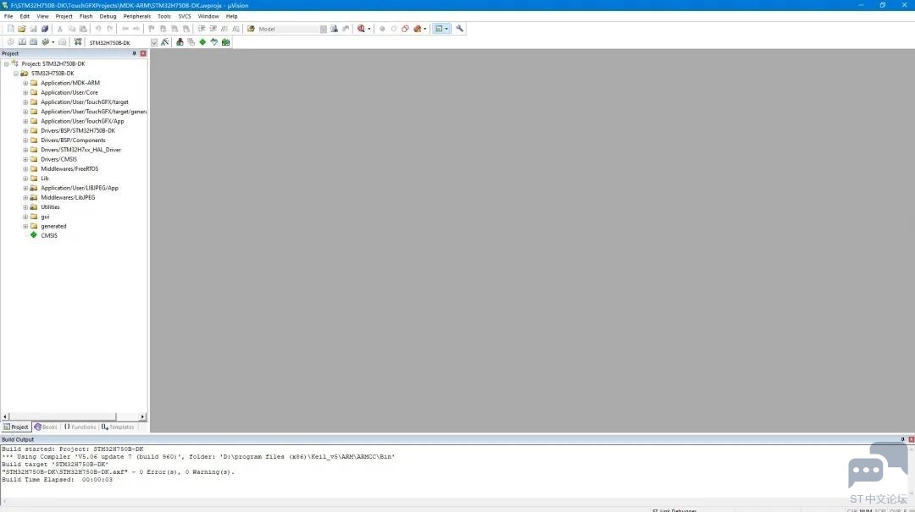Select Drivers/STM32H7xx_HAL_Driver folder
The width and height of the screenshot is (915, 512).
click(80, 150)
